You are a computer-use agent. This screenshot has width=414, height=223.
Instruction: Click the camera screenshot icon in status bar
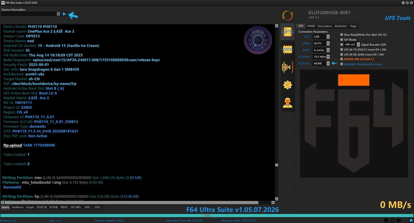coord(399,220)
